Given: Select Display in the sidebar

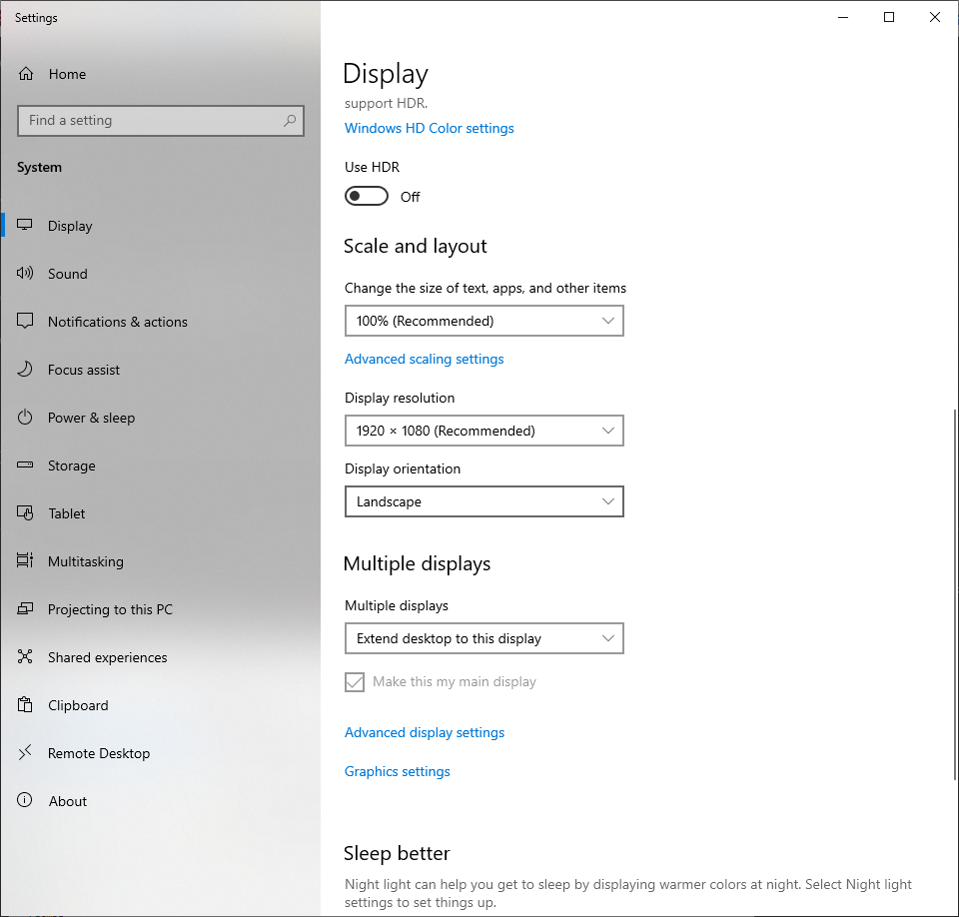Looking at the screenshot, I should [160, 226].
